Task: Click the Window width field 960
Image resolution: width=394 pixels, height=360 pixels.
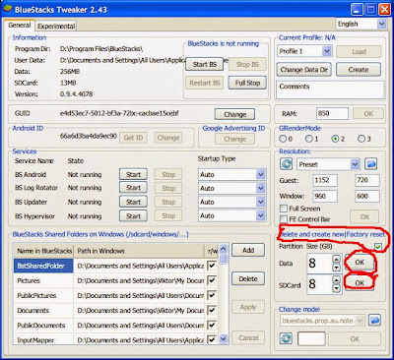Action: click(325, 196)
